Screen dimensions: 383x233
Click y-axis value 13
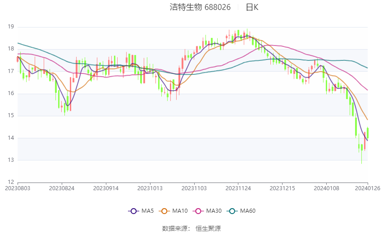(11, 160)
